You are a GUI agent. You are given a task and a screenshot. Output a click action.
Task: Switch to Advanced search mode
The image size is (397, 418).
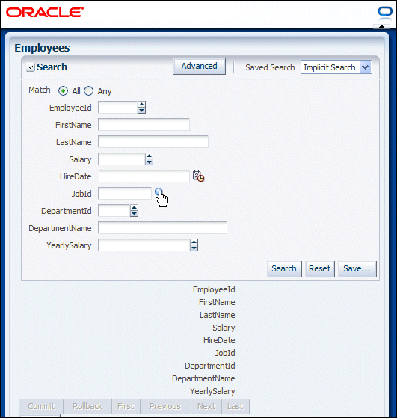pos(199,66)
